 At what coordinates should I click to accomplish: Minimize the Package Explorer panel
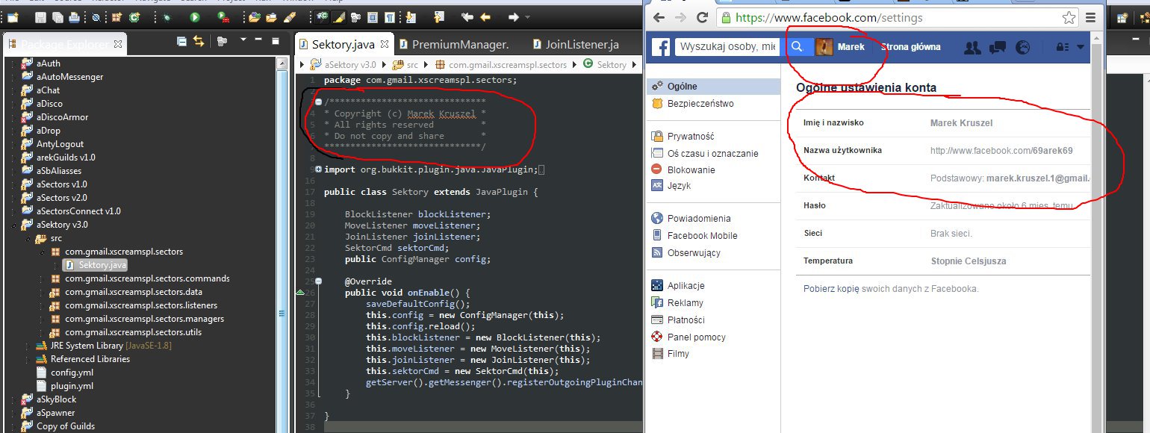258,40
